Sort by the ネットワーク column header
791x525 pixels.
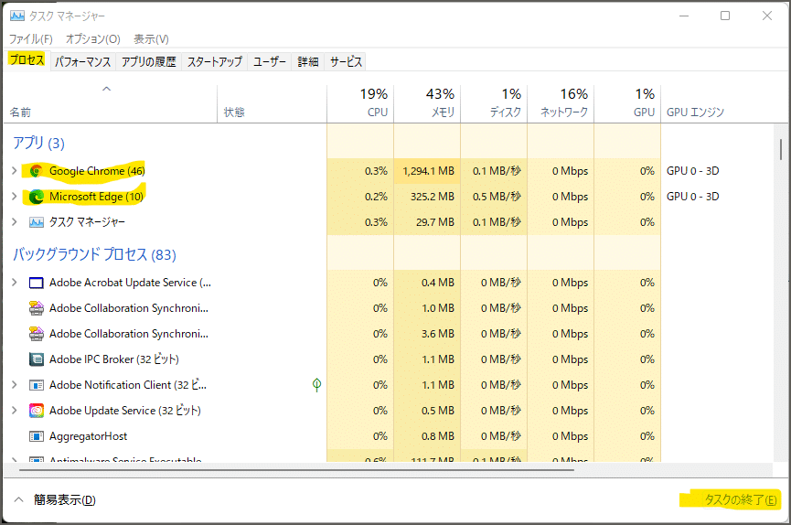(x=561, y=104)
